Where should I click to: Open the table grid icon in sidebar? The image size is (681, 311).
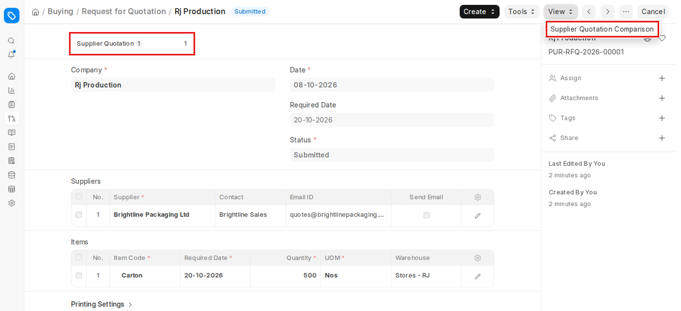click(12, 189)
